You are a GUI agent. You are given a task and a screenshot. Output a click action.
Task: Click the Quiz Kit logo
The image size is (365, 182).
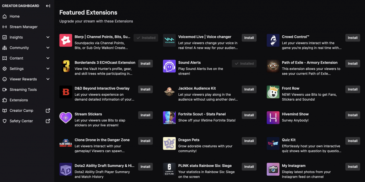[273, 143]
